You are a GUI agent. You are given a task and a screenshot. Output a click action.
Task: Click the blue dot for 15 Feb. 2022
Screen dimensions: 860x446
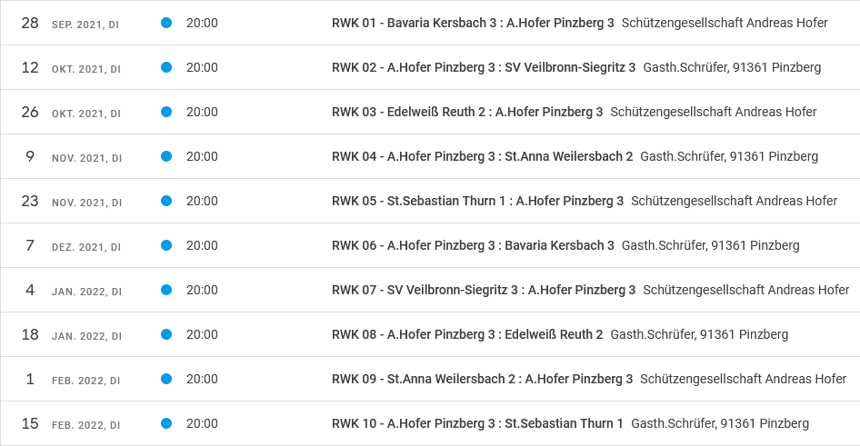166,423
